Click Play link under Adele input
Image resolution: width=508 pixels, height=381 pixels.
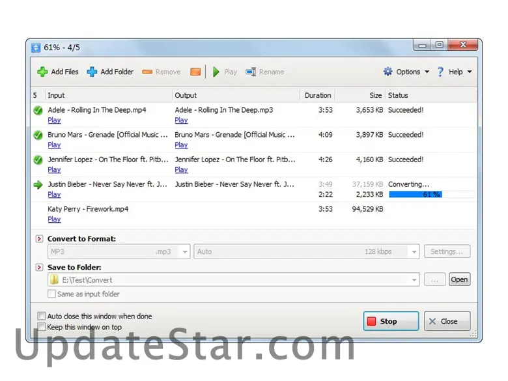coord(54,120)
